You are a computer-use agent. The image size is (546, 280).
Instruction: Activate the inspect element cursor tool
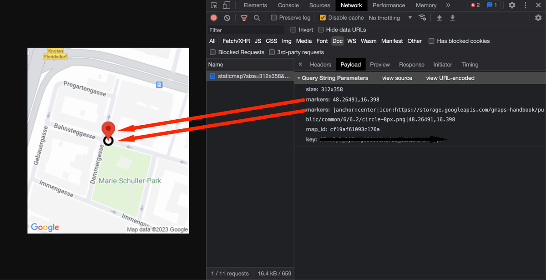[x=213, y=5]
